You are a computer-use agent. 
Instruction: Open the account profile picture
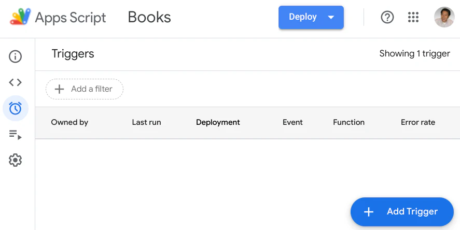444,17
